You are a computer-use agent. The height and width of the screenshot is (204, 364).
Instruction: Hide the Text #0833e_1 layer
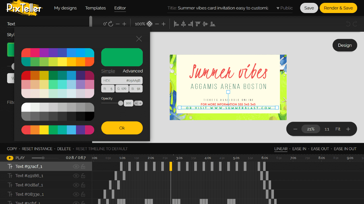pyautogui.click(x=76, y=195)
